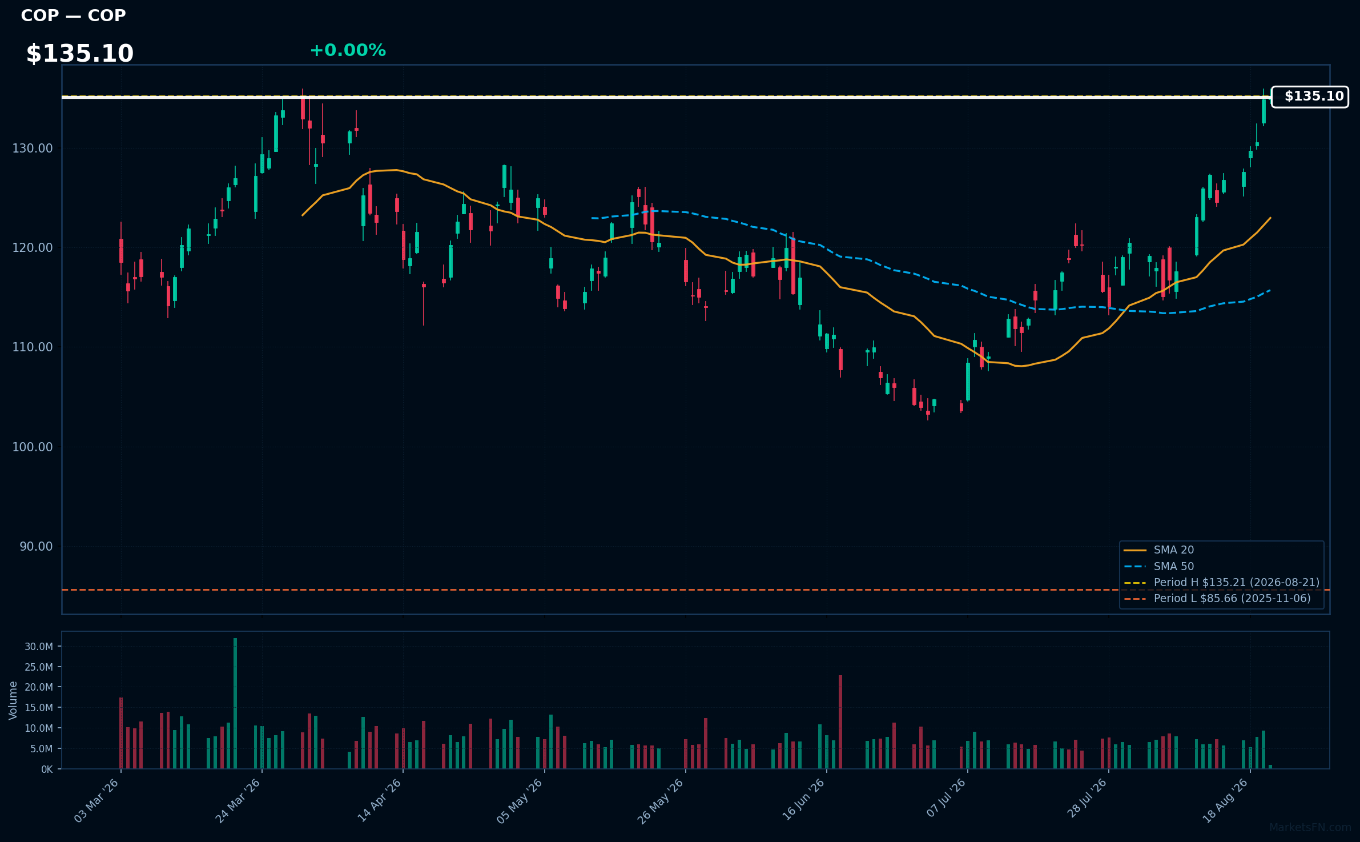Select the +0.00% change value
Screen dimensions: 1360x842
click(348, 50)
